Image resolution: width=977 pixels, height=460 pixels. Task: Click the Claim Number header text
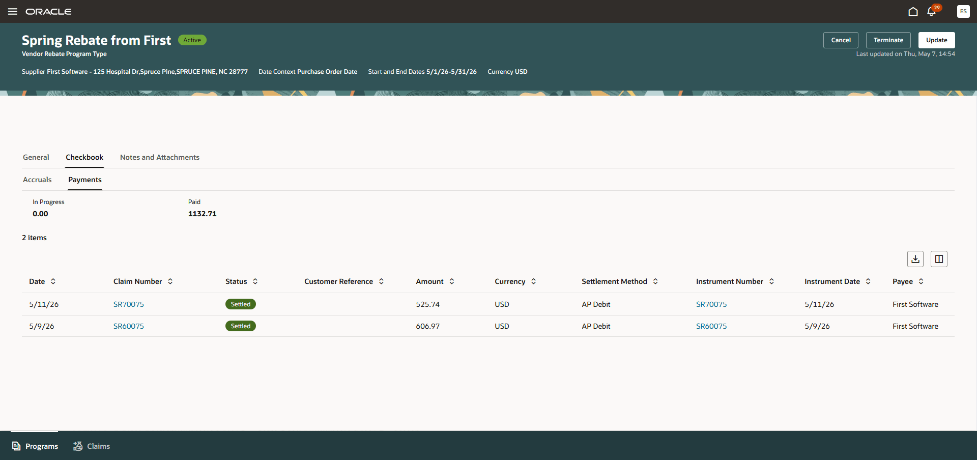point(137,281)
